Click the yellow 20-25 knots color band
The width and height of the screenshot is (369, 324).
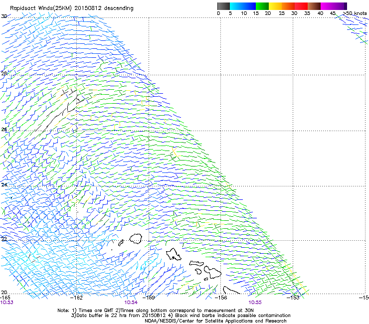coord(275,6)
